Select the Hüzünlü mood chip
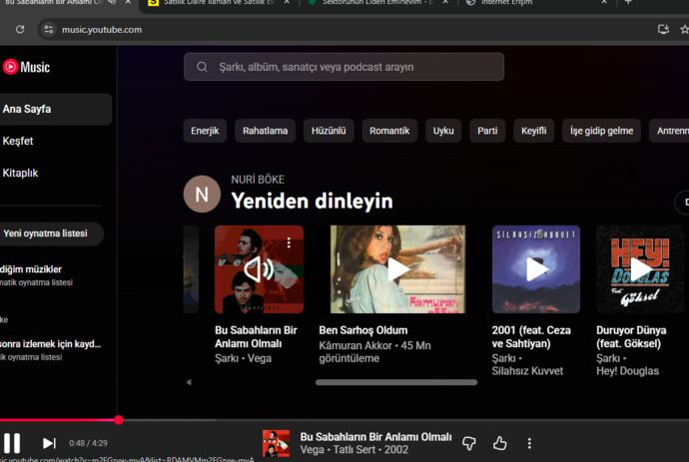The height and width of the screenshot is (462, 689). click(329, 131)
